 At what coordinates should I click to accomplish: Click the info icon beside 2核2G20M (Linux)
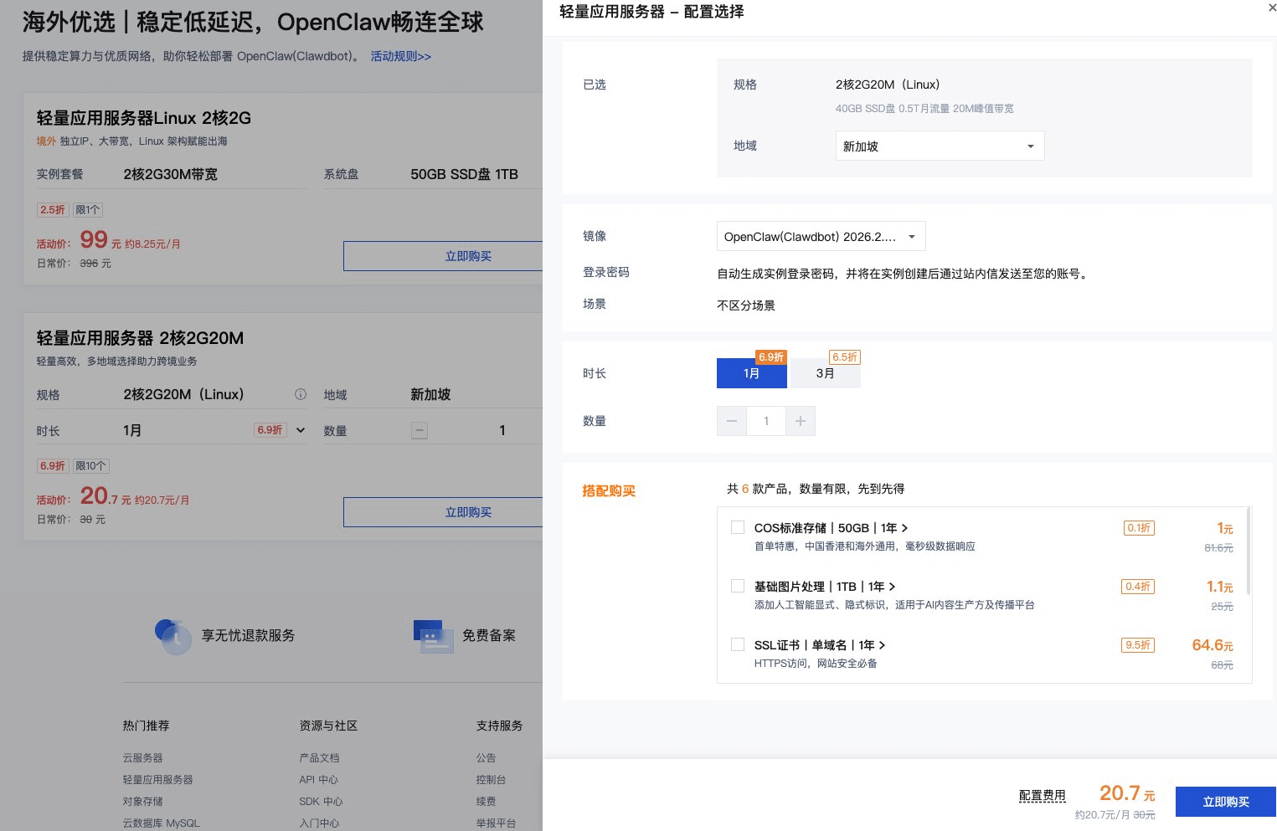(301, 394)
